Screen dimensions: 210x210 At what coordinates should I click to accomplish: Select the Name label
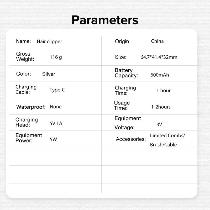tap(23, 41)
